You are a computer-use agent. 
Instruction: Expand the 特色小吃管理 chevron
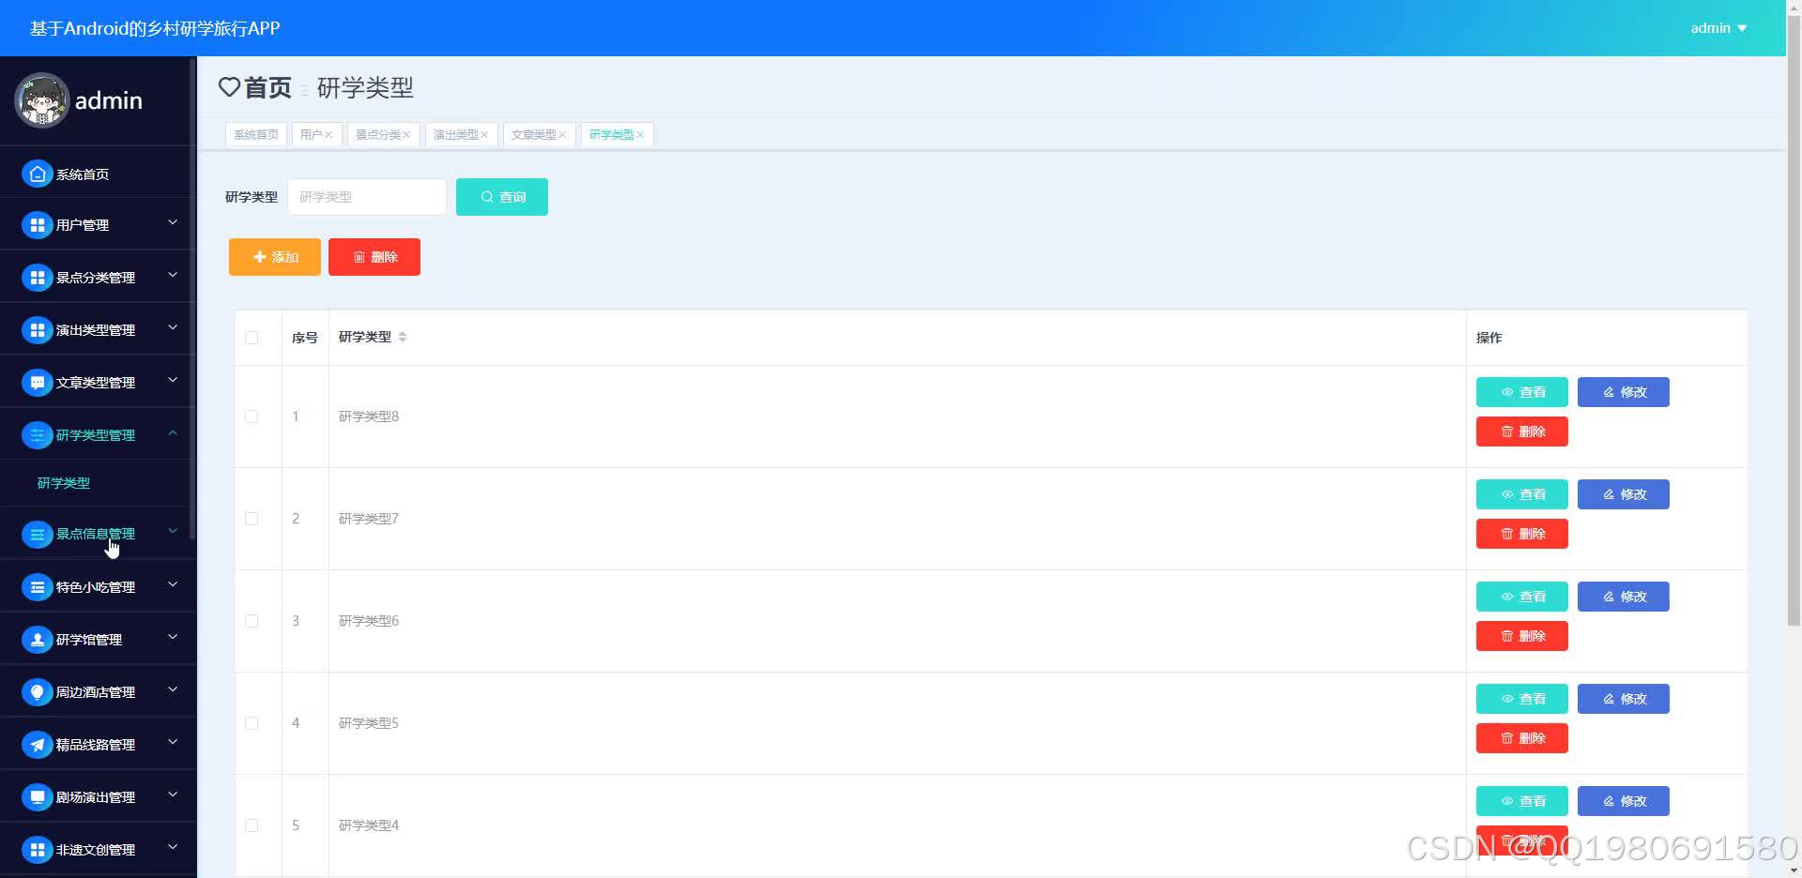pos(173,584)
